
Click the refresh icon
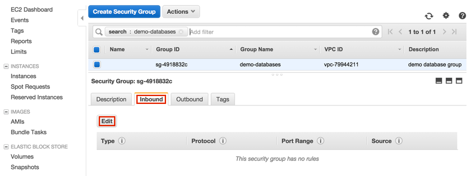[x=429, y=16]
